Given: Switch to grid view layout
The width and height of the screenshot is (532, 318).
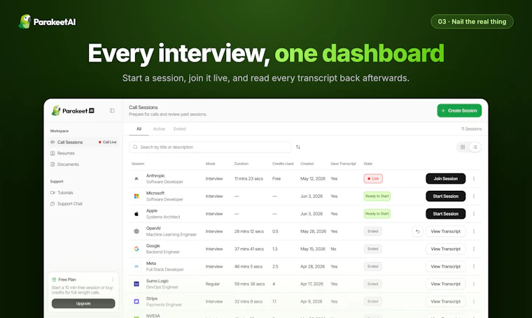Looking at the screenshot, I should click(463, 147).
